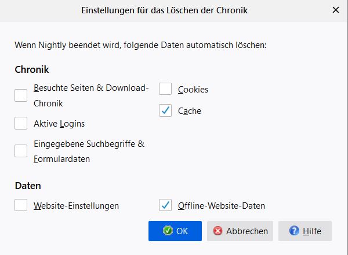Click the blue question mark Hilfe icon
The width and height of the screenshot is (348, 255).
tap(293, 231)
